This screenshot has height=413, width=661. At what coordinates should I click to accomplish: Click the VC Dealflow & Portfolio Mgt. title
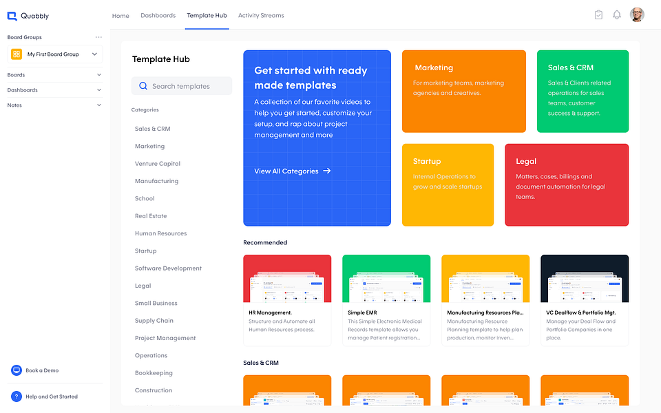click(x=581, y=313)
